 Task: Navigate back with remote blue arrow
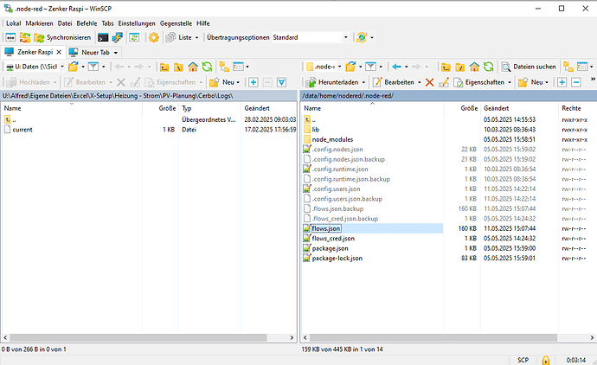[x=396, y=67]
